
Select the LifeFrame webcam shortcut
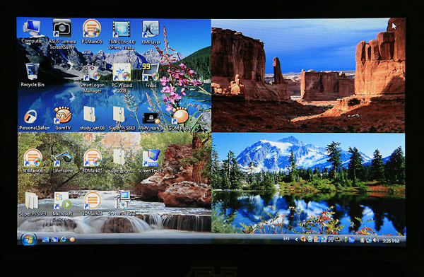pos(62,158)
